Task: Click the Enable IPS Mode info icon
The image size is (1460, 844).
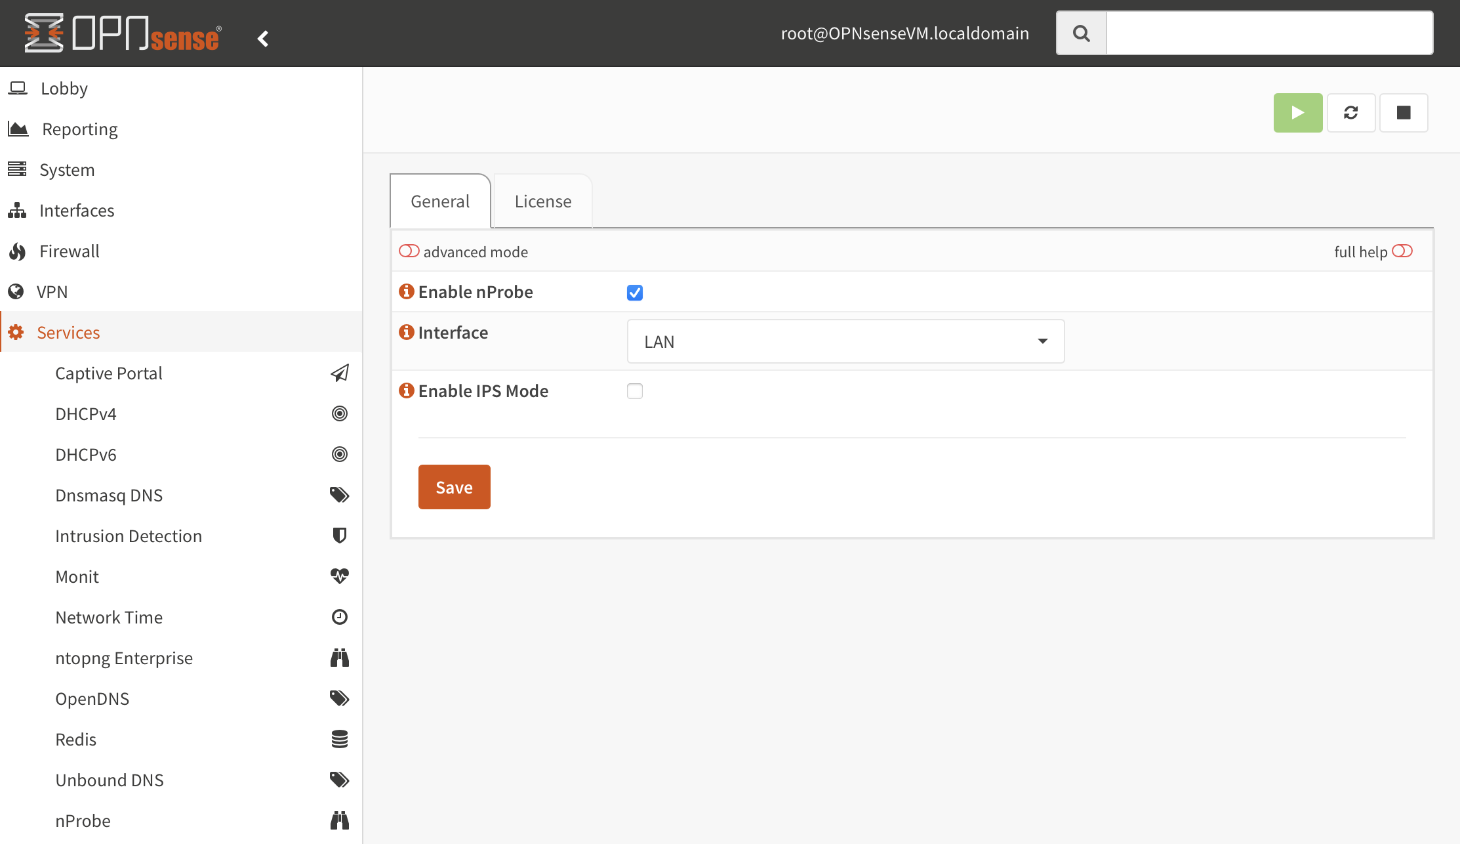Action: point(407,390)
